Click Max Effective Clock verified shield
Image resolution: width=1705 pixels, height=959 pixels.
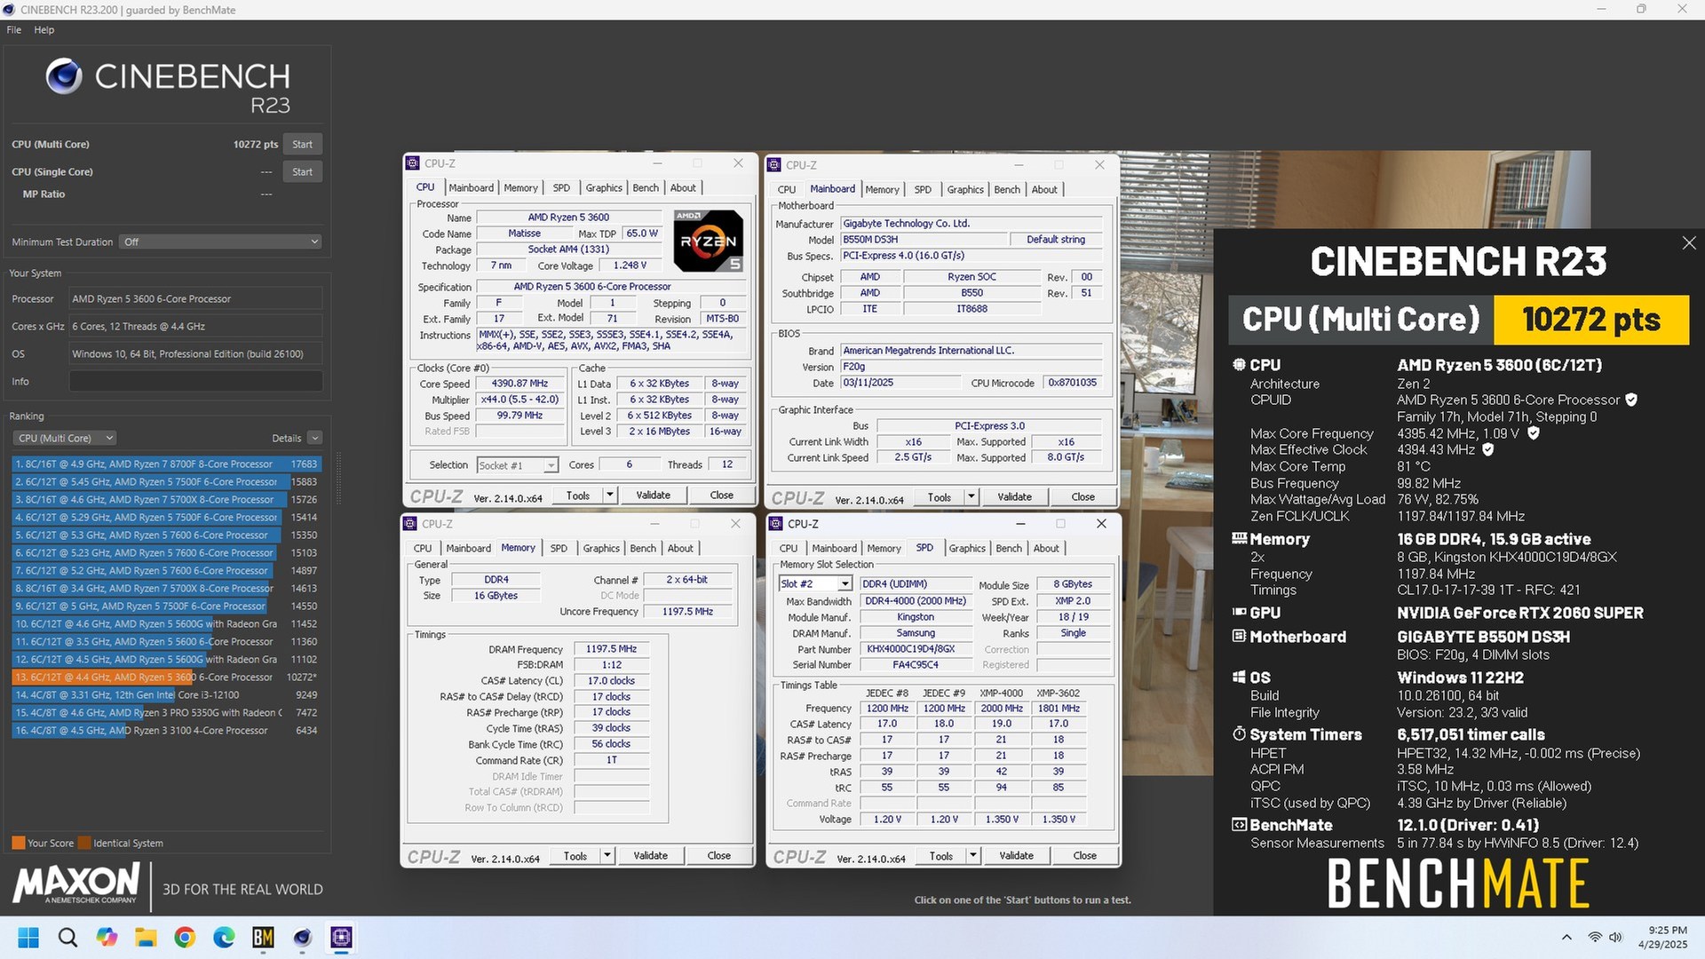[1488, 450]
